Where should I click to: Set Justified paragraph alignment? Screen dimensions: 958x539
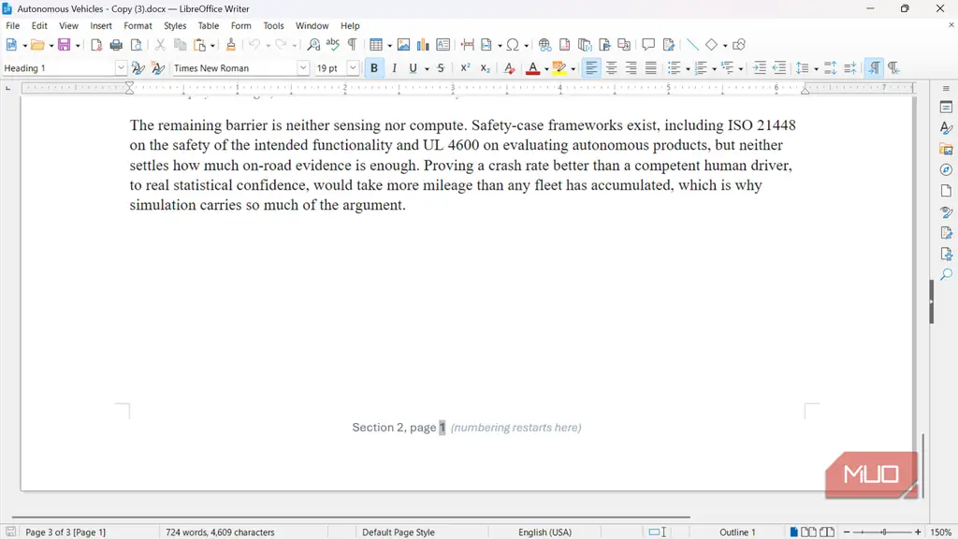[651, 67]
